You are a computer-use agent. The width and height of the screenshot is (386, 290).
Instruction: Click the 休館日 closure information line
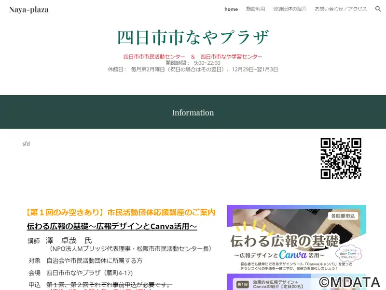tap(193, 69)
